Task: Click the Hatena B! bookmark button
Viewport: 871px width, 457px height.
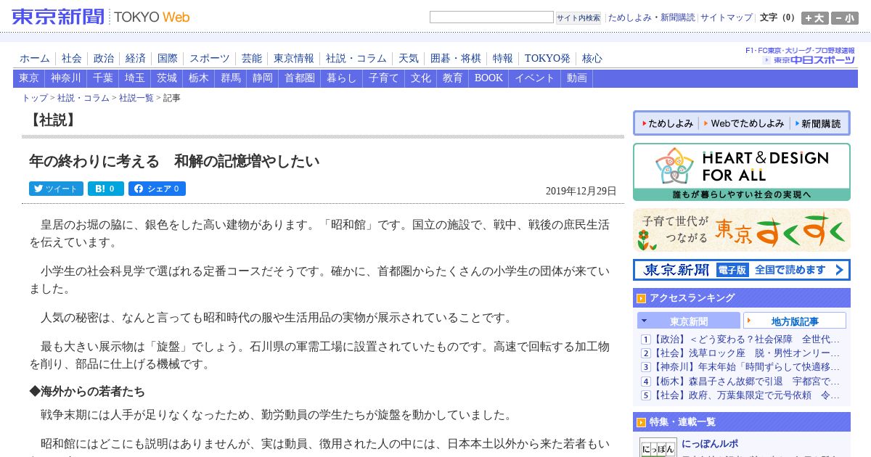Action: coord(106,189)
